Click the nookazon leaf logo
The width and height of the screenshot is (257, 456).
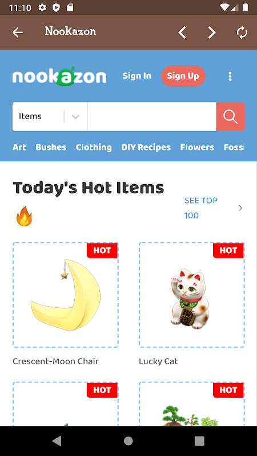point(59,76)
